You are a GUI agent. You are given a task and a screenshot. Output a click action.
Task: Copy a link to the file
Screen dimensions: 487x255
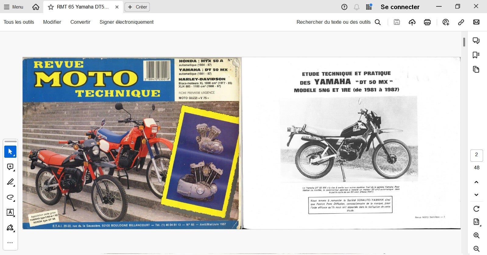click(461, 22)
